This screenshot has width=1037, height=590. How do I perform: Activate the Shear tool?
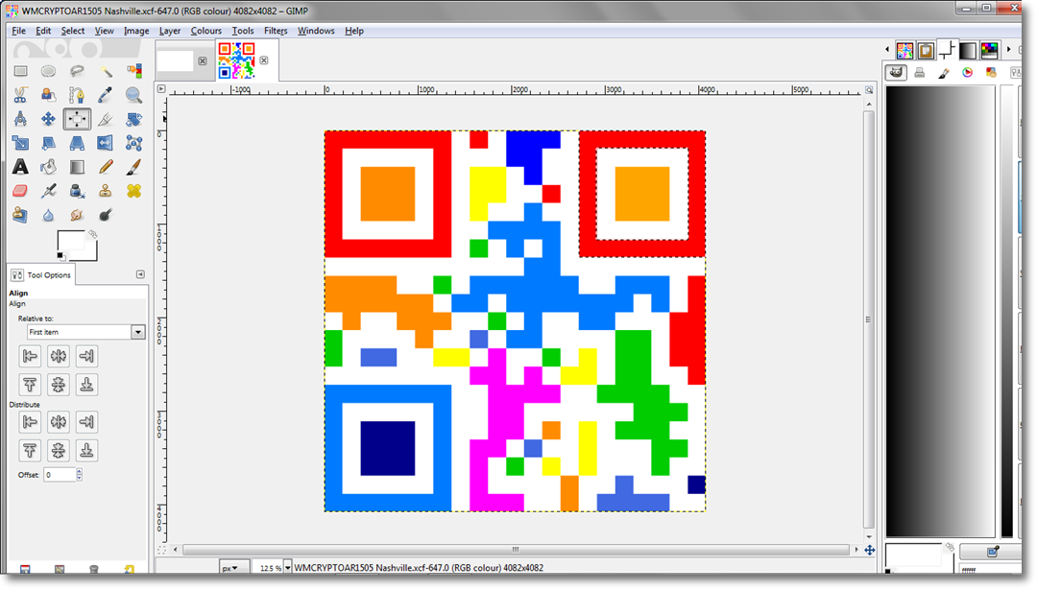tap(48, 143)
